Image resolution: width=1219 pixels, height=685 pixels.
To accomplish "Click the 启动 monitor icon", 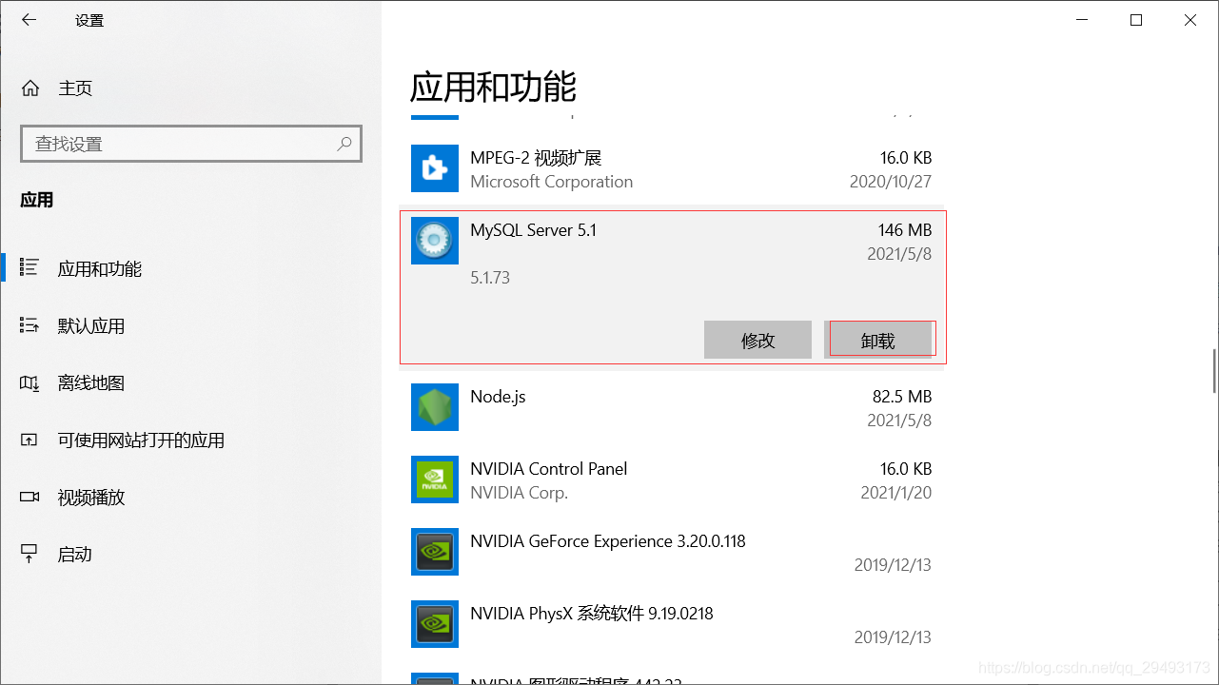I will 29,554.
